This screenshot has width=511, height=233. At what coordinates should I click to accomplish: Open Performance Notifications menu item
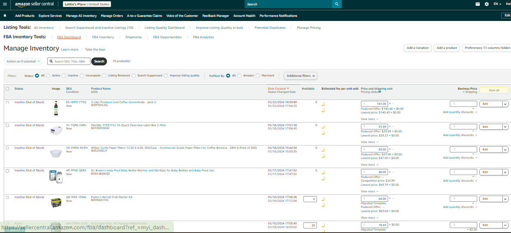(x=278, y=16)
